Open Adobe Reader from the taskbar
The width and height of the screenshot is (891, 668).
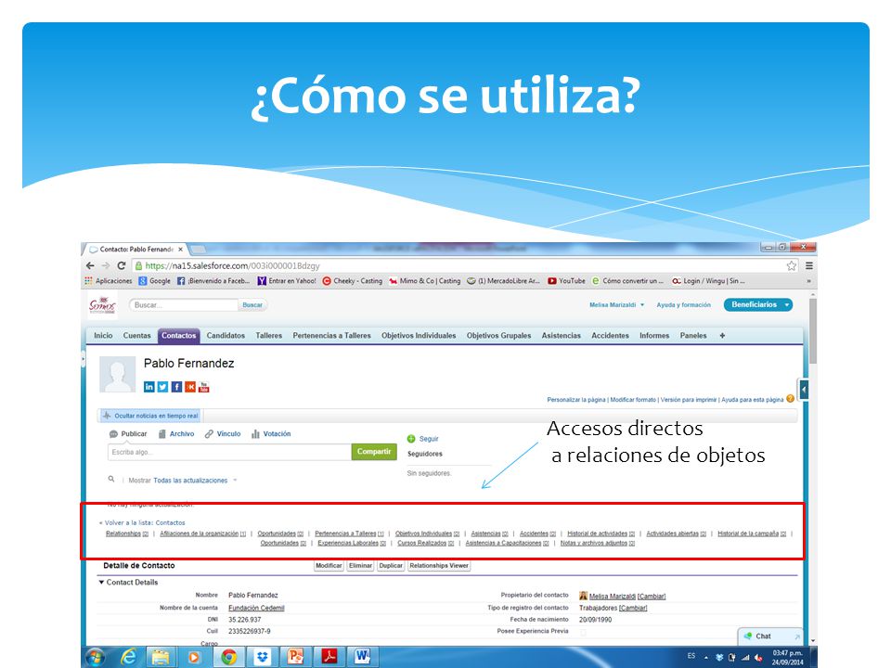point(329,657)
